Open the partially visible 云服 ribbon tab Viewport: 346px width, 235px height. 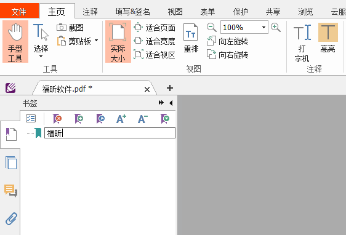click(x=338, y=12)
